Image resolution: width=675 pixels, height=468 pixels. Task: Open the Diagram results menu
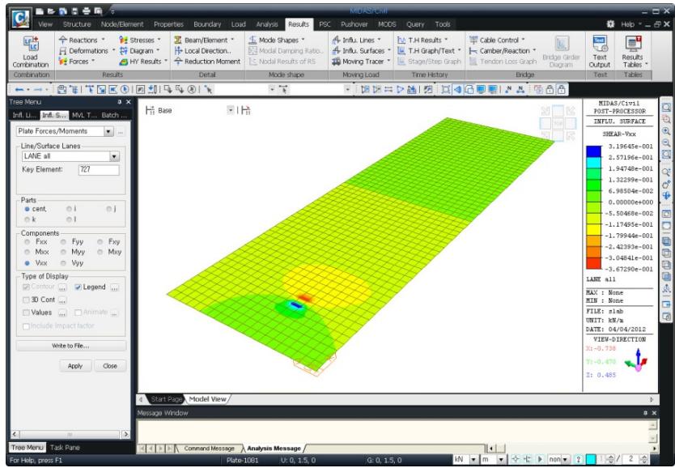click(140, 51)
